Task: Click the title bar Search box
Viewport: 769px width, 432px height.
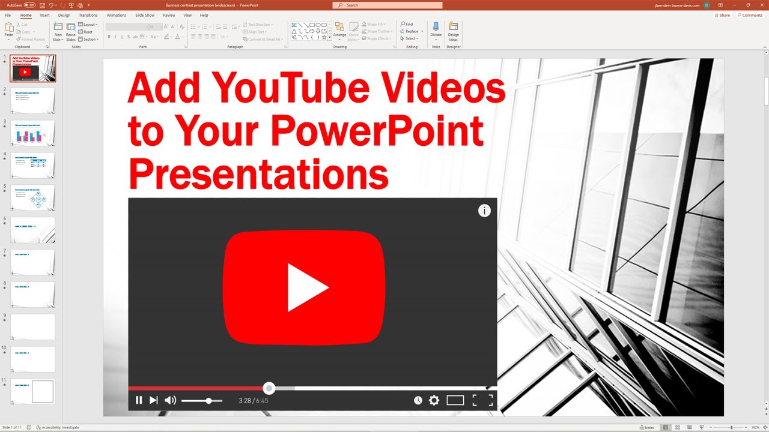Action: tap(387, 5)
